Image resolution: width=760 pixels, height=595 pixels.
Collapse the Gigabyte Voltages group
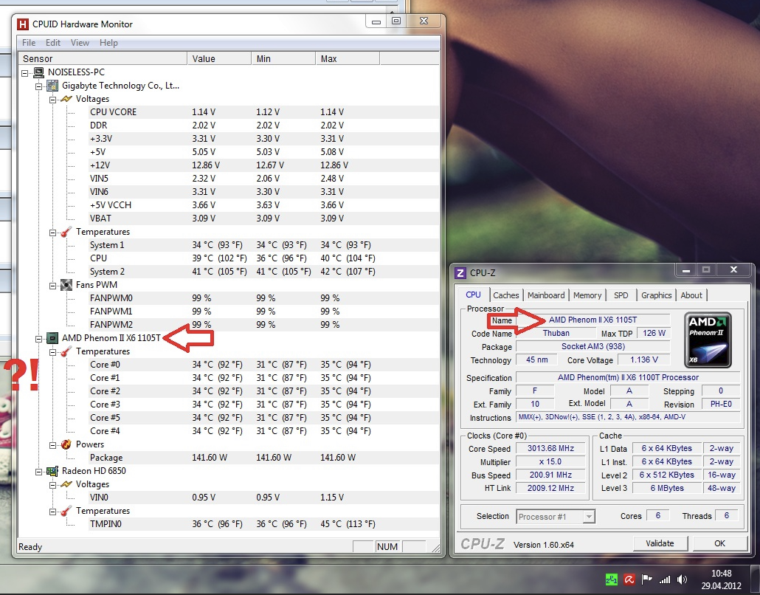click(53, 100)
